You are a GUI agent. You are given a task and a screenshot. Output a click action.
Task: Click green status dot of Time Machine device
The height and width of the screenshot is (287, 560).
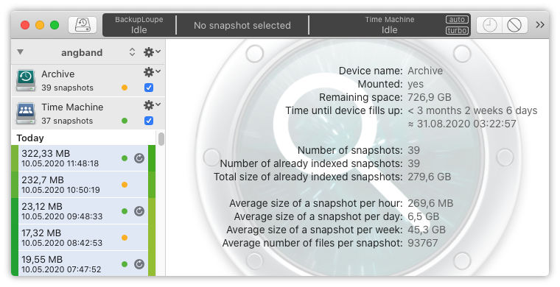pos(125,121)
